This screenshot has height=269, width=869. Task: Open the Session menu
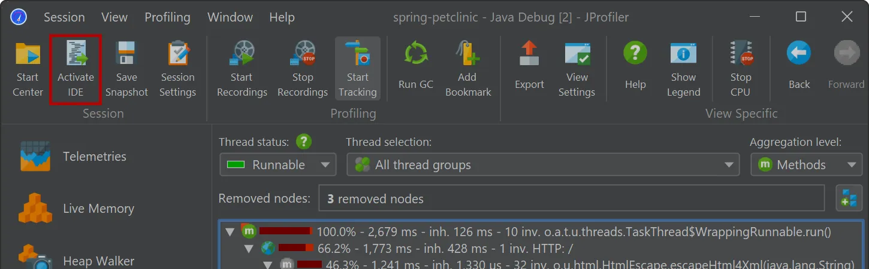(x=64, y=17)
